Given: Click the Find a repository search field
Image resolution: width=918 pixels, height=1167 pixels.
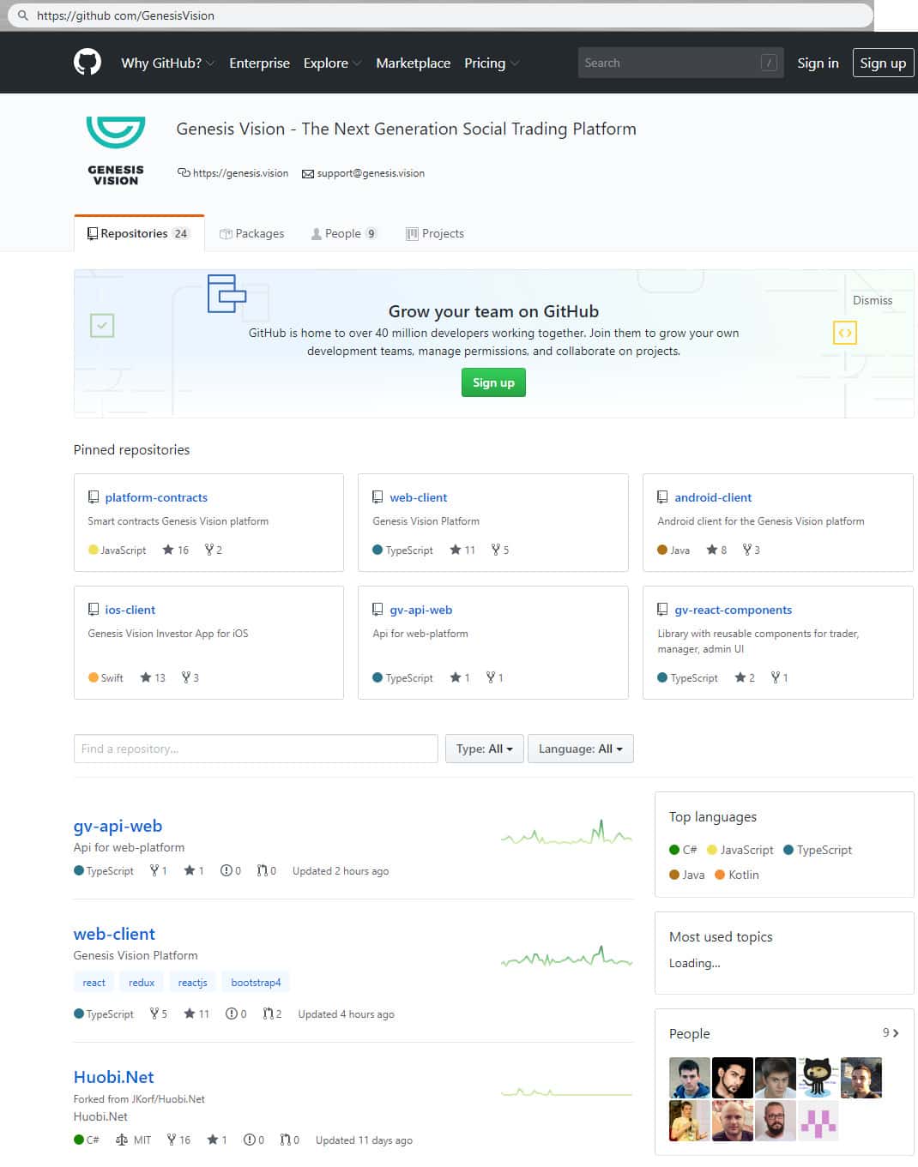Looking at the screenshot, I should (256, 749).
